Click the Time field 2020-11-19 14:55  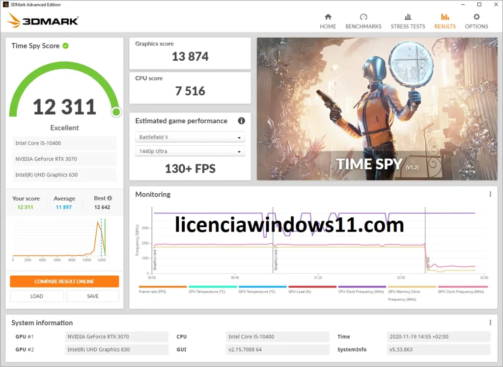pyautogui.click(x=439, y=337)
